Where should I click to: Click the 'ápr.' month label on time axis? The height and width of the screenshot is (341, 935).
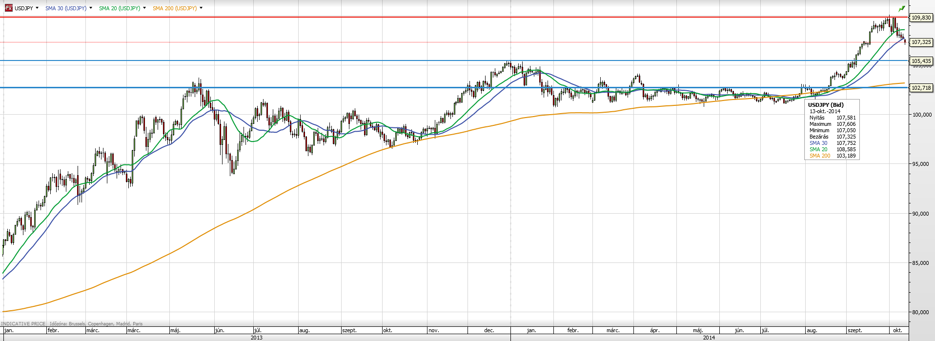coord(655,330)
